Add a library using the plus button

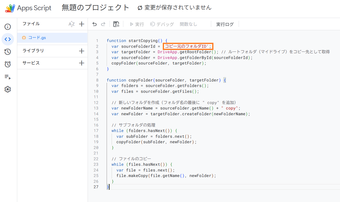(82, 51)
